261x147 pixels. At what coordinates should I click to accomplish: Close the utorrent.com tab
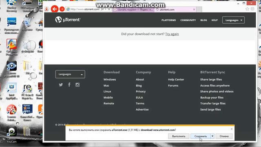click(194, 9)
